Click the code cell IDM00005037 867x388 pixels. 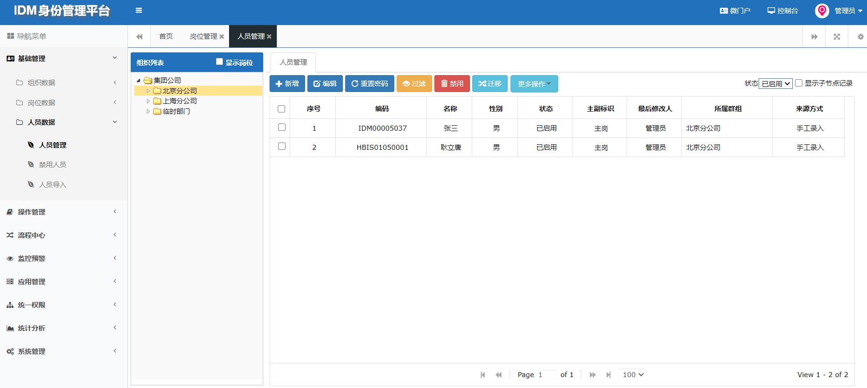382,128
